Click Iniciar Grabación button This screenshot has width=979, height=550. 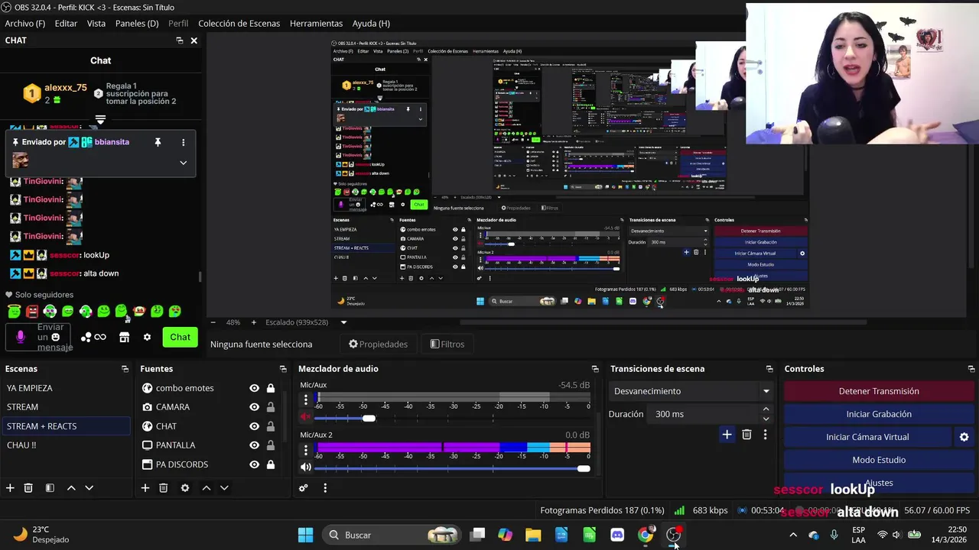[x=879, y=414]
